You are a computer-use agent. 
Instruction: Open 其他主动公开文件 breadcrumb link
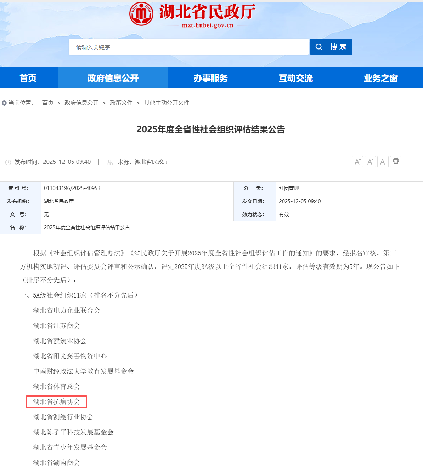pyautogui.click(x=167, y=103)
